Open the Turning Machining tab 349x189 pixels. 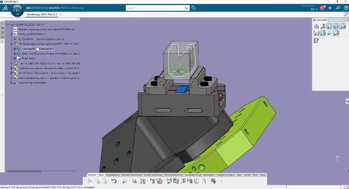pyautogui.click(x=173, y=175)
